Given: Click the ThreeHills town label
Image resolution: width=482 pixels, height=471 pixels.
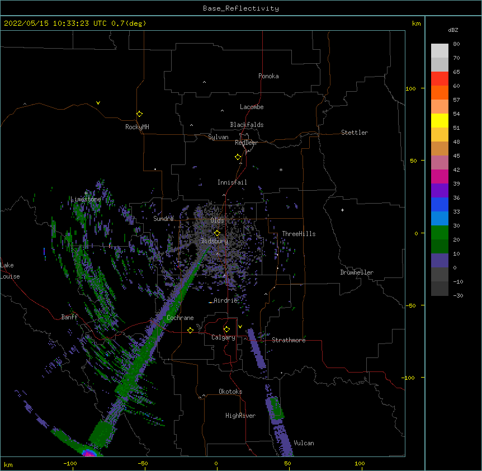Looking at the screenshot, I should click(299, 234).
